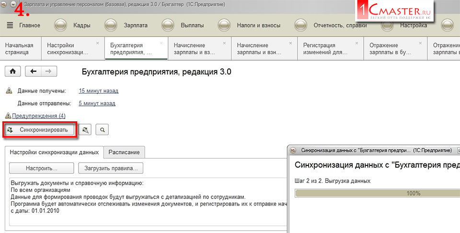Viewport: 460px width, 233px height.
Task: Open the Зарплата section
Action: coord(136,25)
